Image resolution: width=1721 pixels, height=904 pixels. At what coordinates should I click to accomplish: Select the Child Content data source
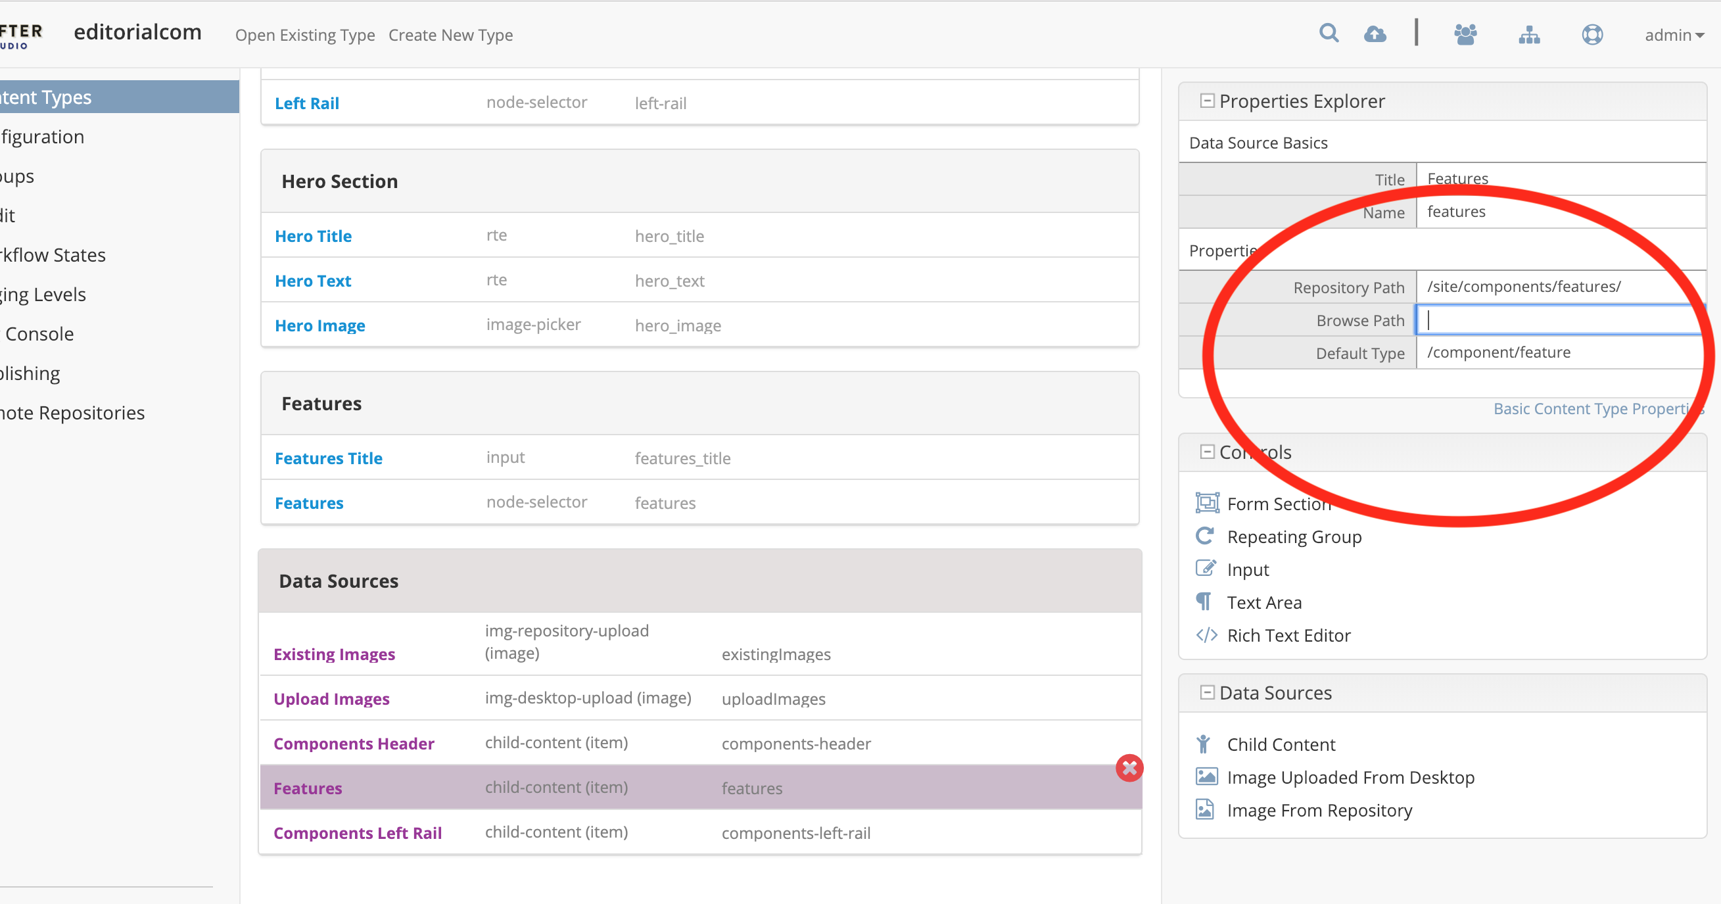point(1281,744)
